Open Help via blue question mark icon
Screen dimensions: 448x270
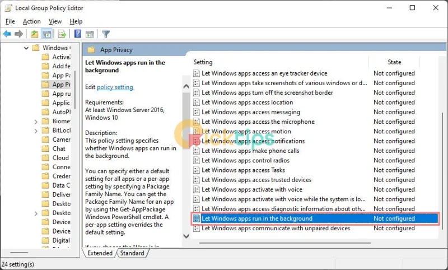click(x=77, y=34)
